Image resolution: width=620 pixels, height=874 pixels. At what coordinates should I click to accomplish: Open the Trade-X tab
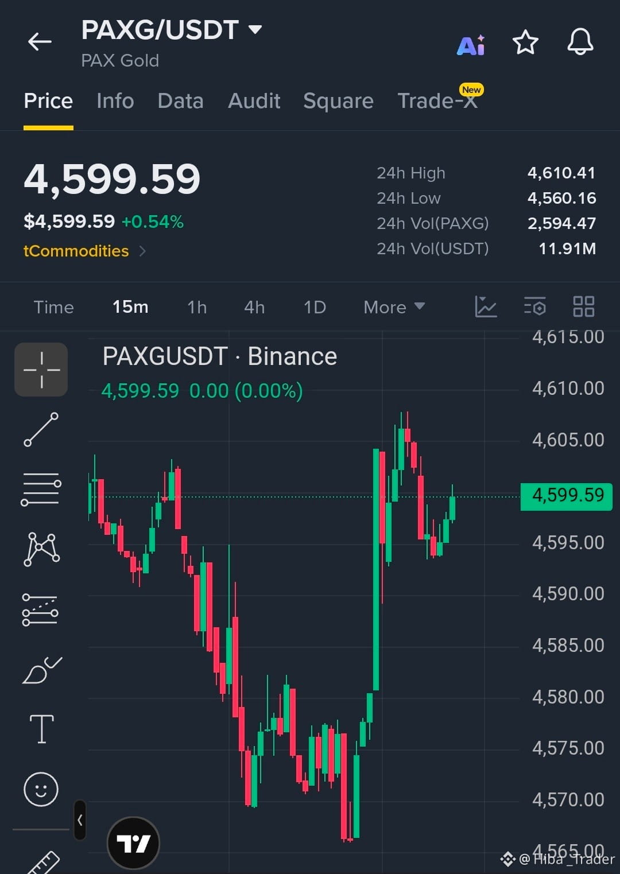[x=437, y=101]
